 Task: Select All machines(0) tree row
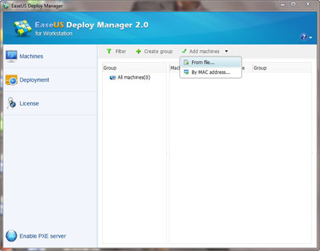pos(134,77)
